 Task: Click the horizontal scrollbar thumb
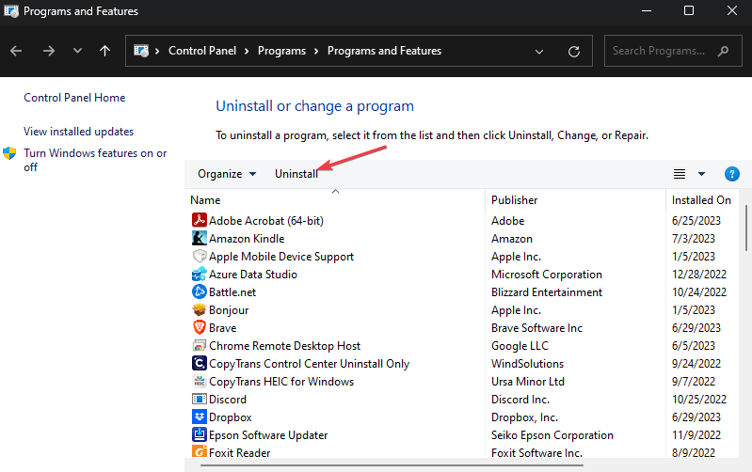tap(392, 464)
